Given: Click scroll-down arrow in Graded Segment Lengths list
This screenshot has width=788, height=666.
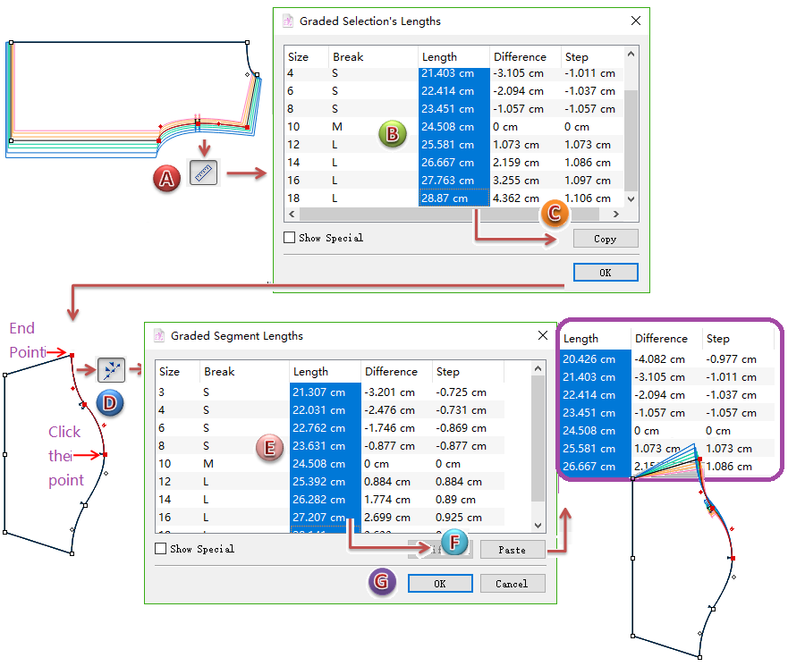Looking at the screenshot, I should point(538,526).
